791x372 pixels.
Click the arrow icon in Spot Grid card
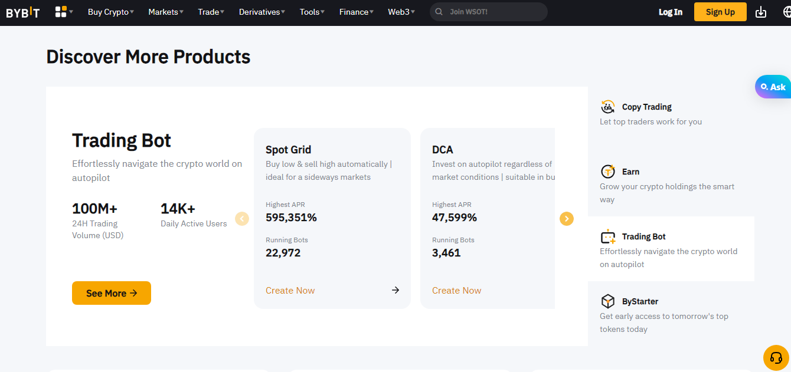[x=395, y=290]
